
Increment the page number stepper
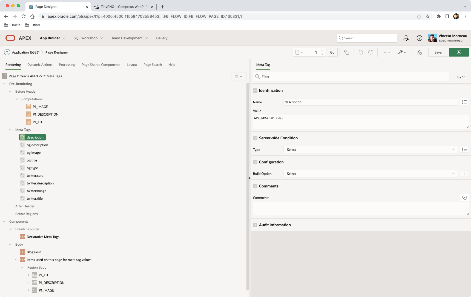[x=322, y=50]
